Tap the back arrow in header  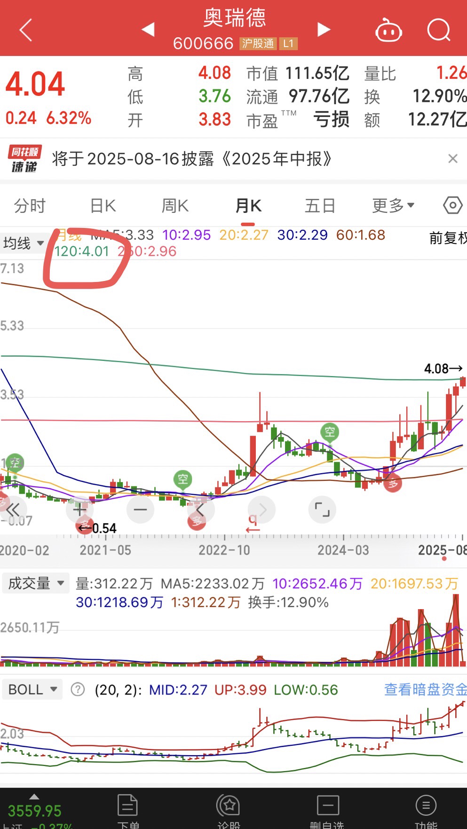click(26, 30)
